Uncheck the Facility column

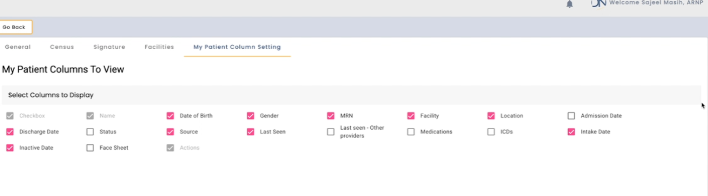click(411, 116)
